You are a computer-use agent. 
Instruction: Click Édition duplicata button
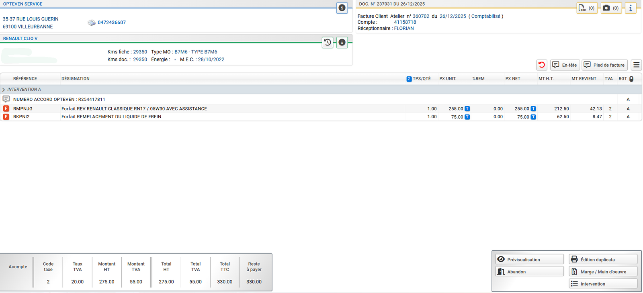point(603,260)
